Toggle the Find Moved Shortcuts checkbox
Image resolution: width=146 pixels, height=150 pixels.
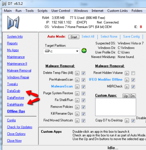[x=83, y=121]
